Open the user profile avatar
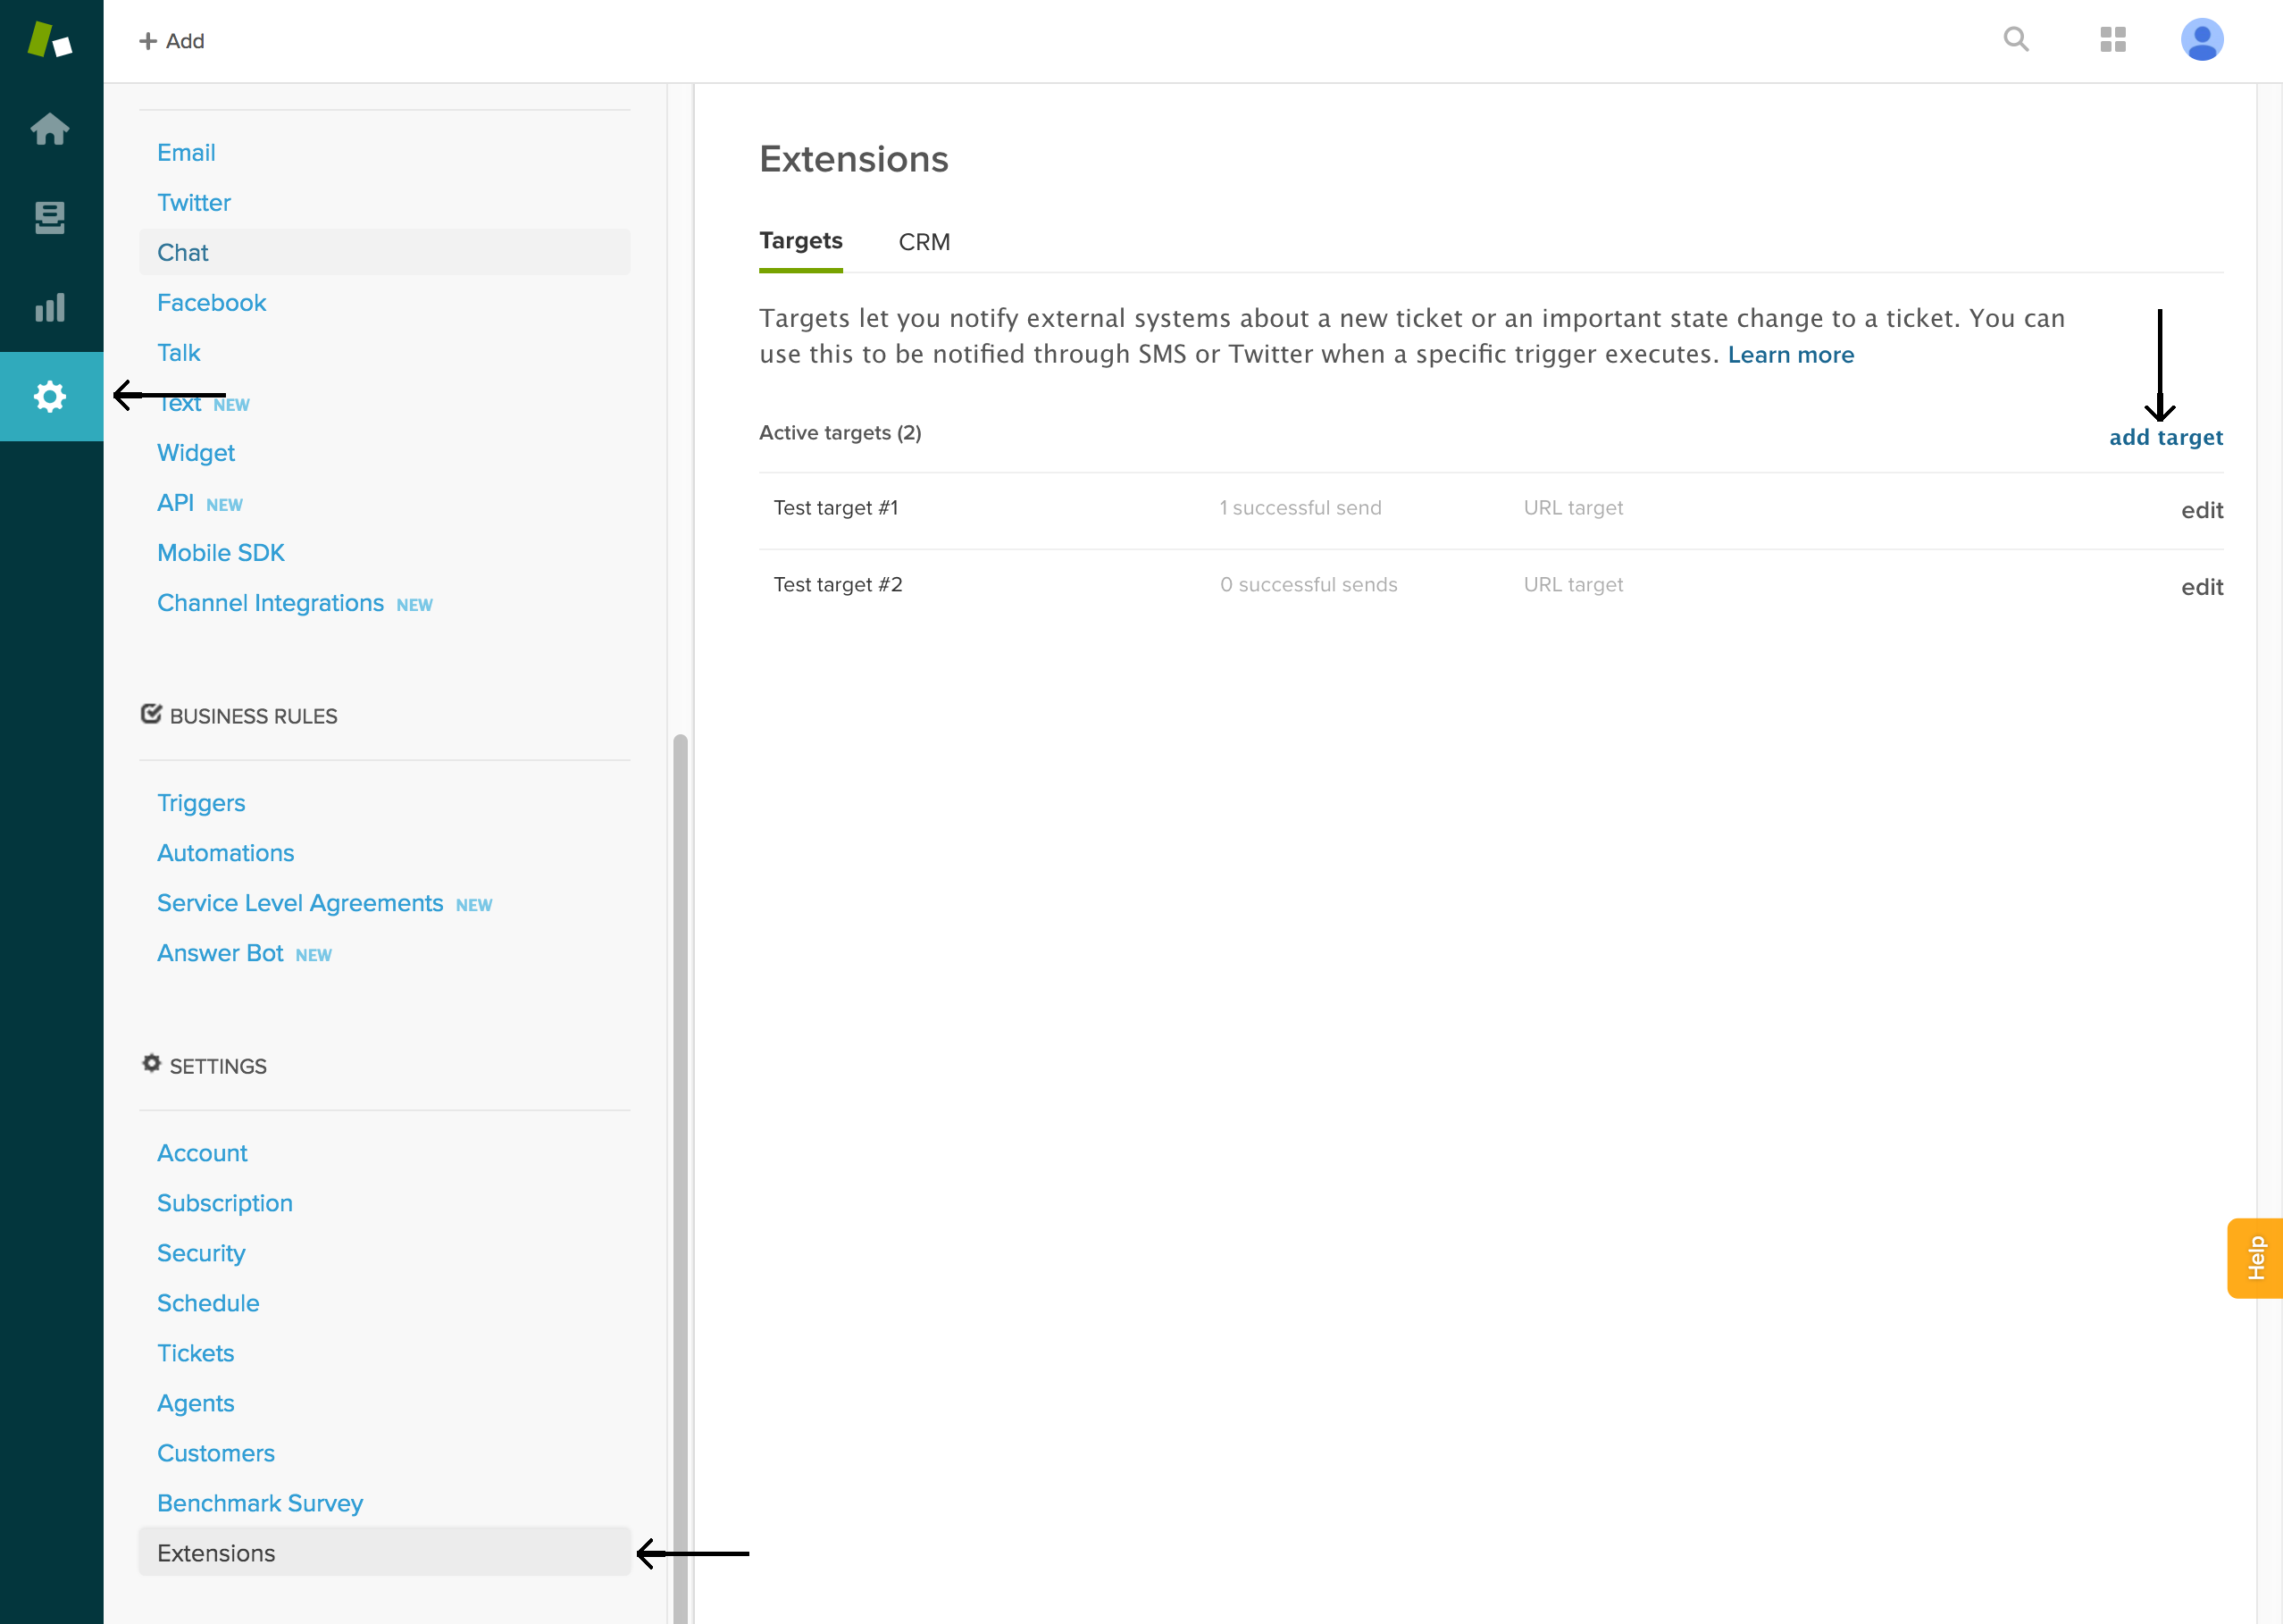 [2201, 40]
